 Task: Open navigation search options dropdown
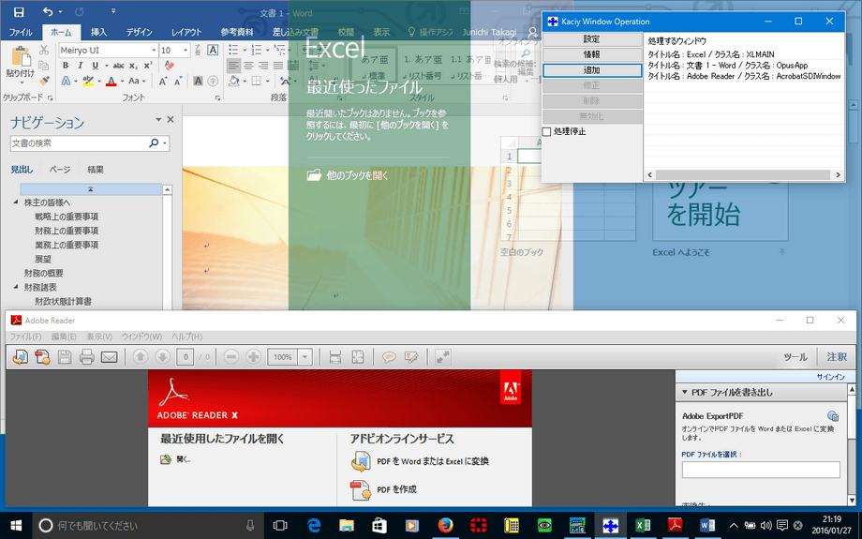point(164,143)
